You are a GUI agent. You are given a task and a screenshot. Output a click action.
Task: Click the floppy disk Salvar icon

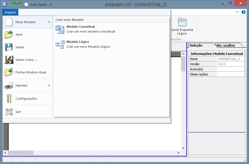coord(9,47)
